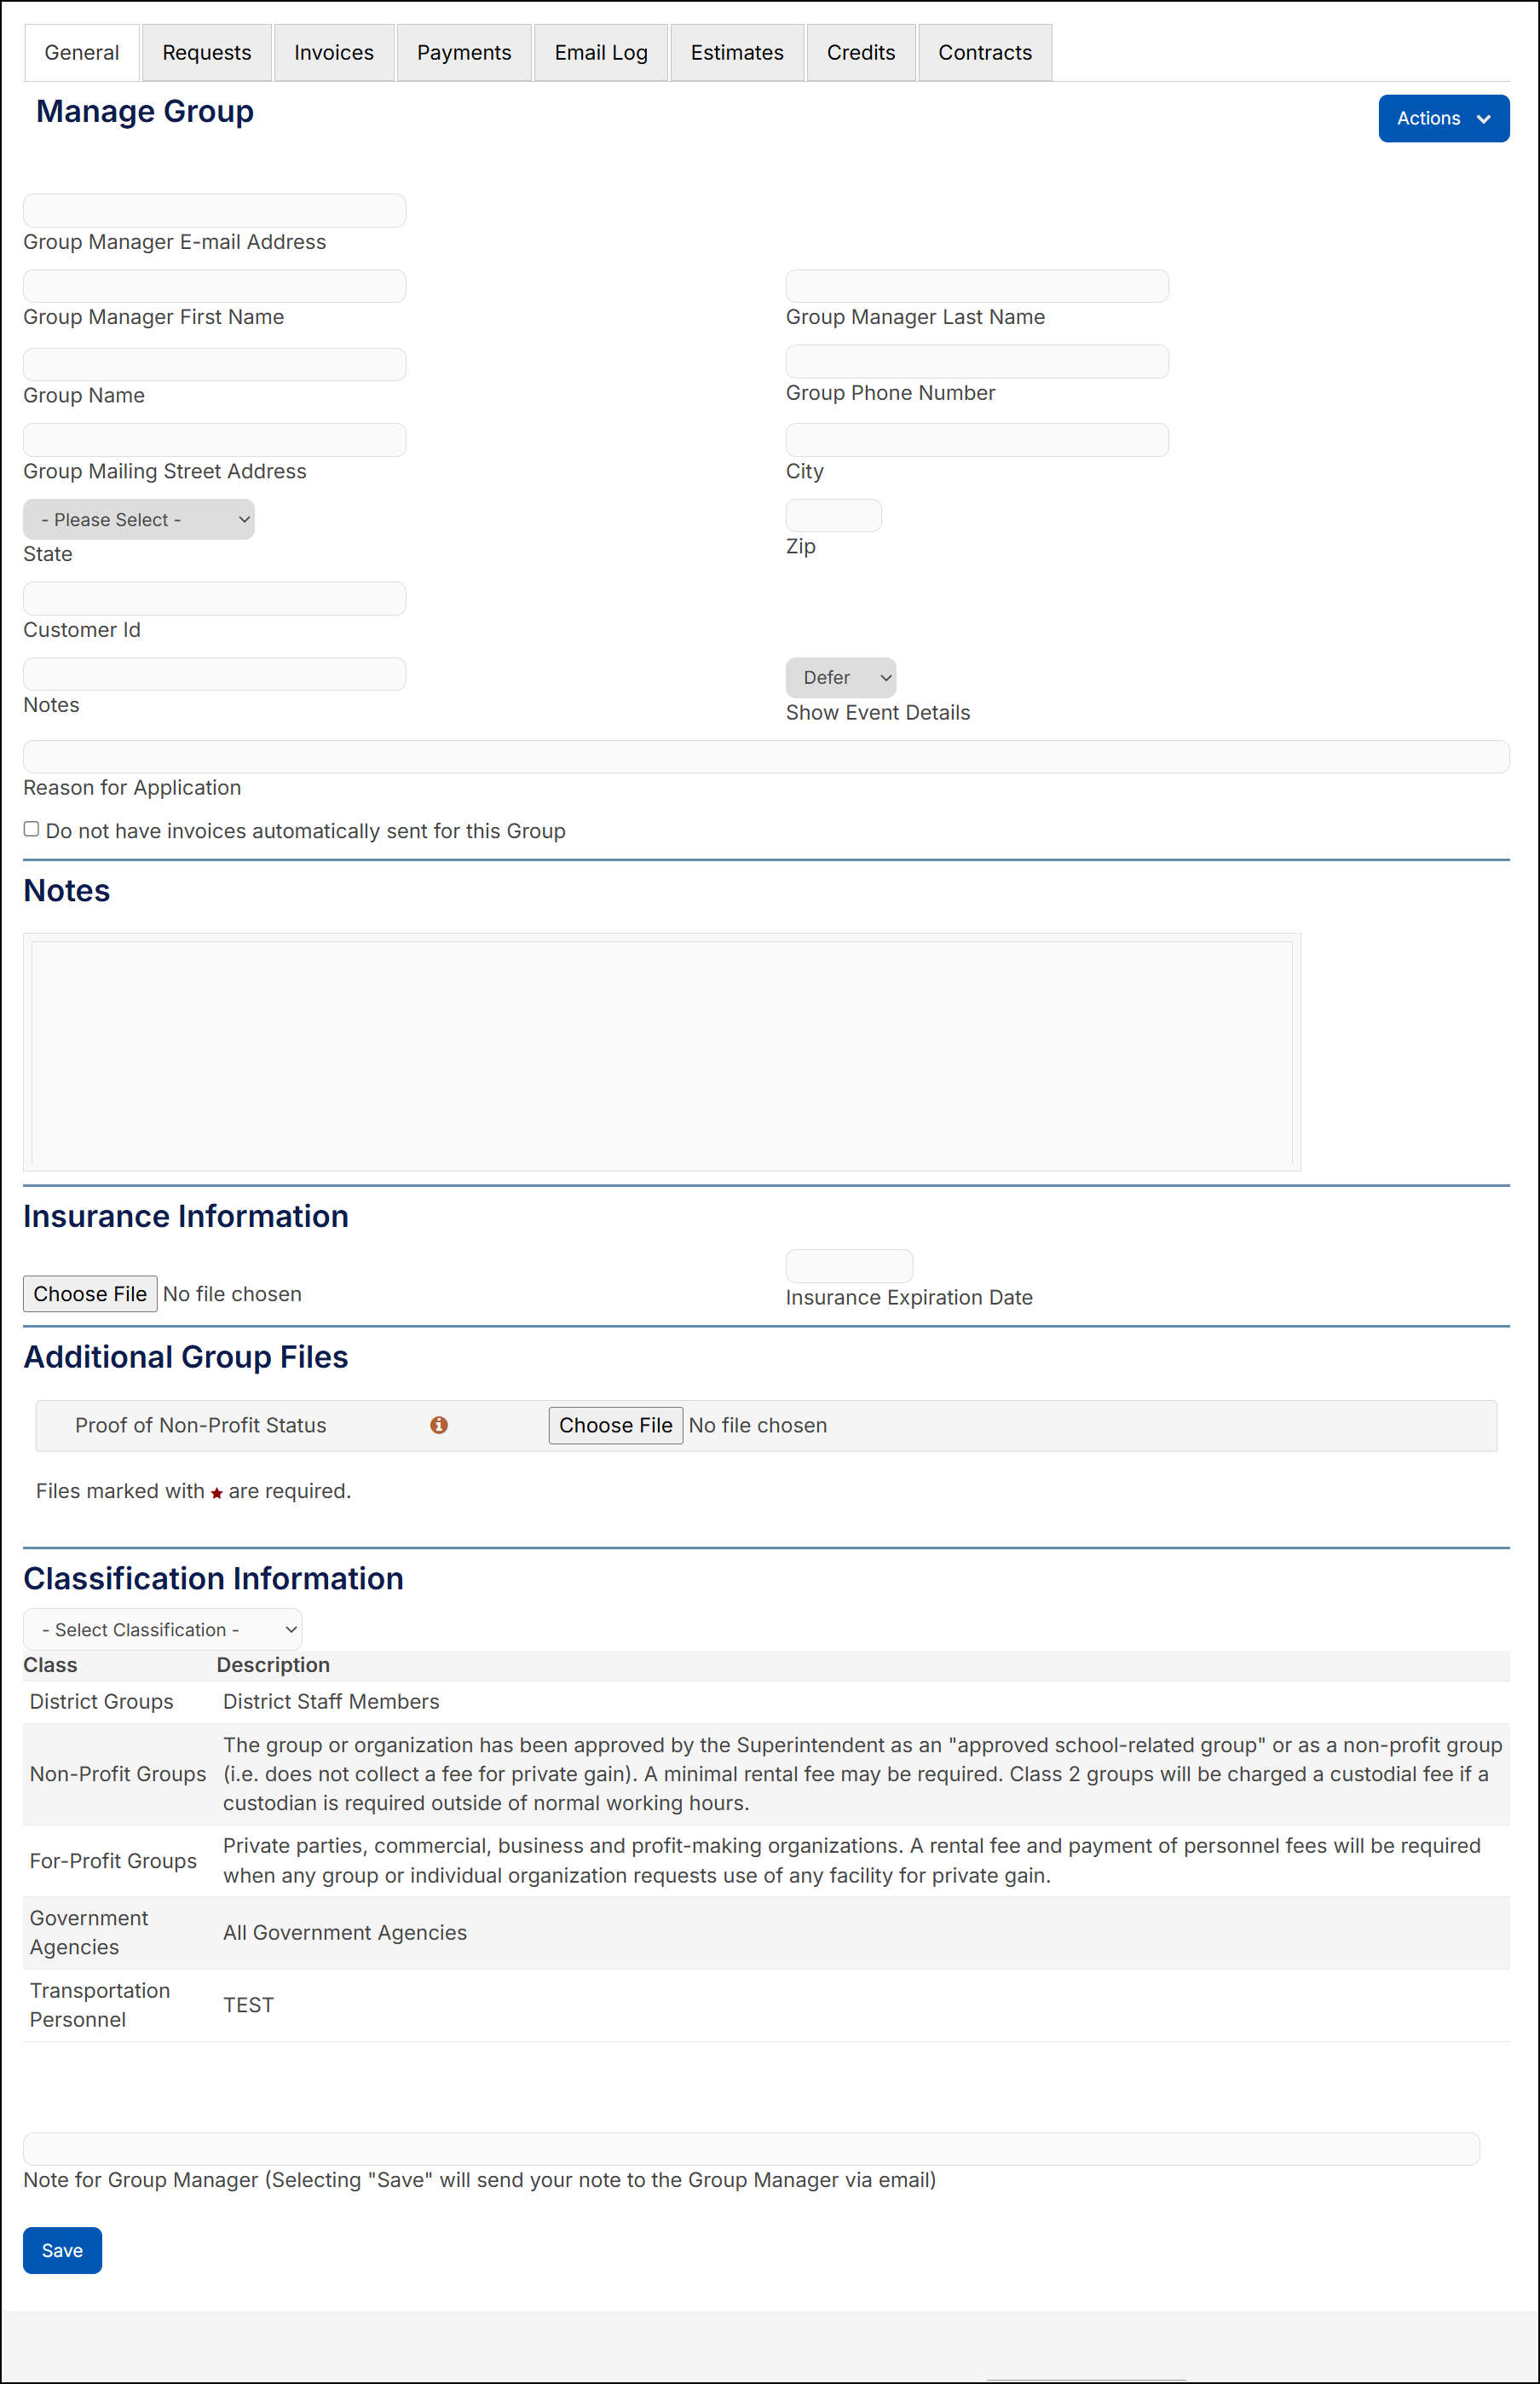Focus the Group Mailing Street Address field

(x=214, y=440)
